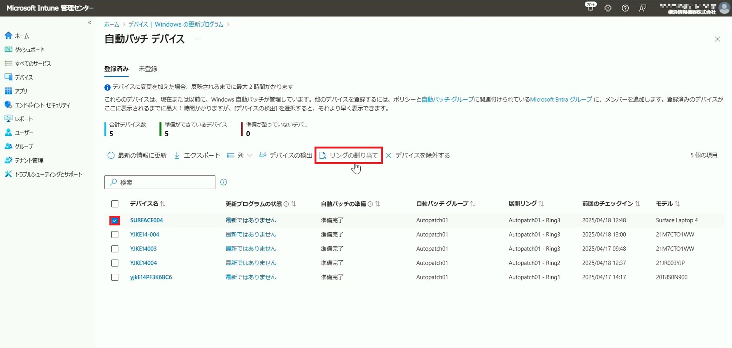Click Surface Laptop 4 model cell

677,220
